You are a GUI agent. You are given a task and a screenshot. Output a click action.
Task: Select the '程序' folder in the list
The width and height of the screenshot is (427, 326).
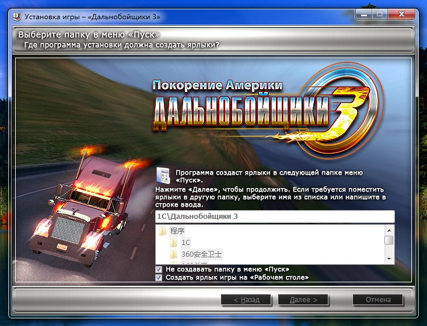point(177,231)
